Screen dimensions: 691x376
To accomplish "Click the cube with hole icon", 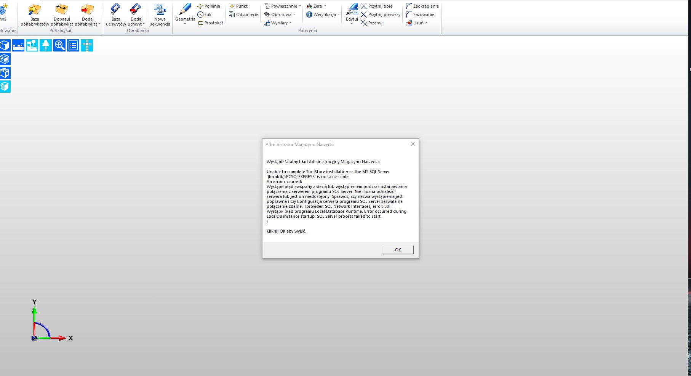I will point(5,73).
